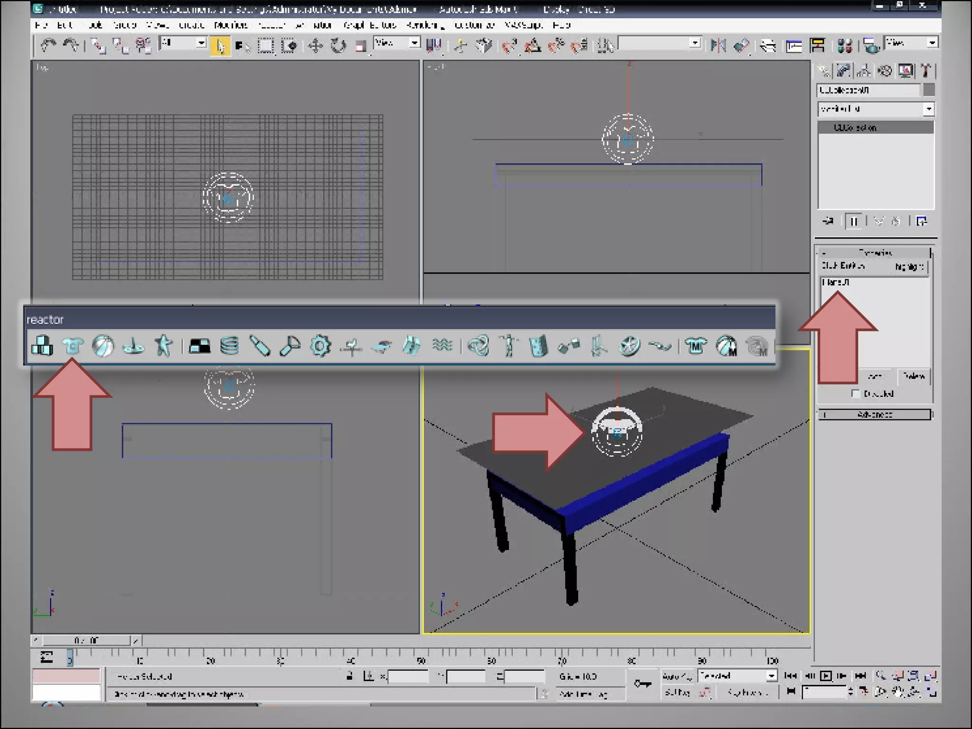
Task: Create a Cloth Collection from reactor toolbar
Action: (x=73, y=346)
